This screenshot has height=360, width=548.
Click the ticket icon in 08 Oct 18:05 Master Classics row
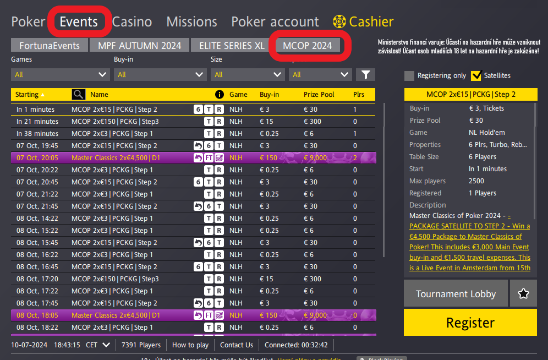point(219,315)
